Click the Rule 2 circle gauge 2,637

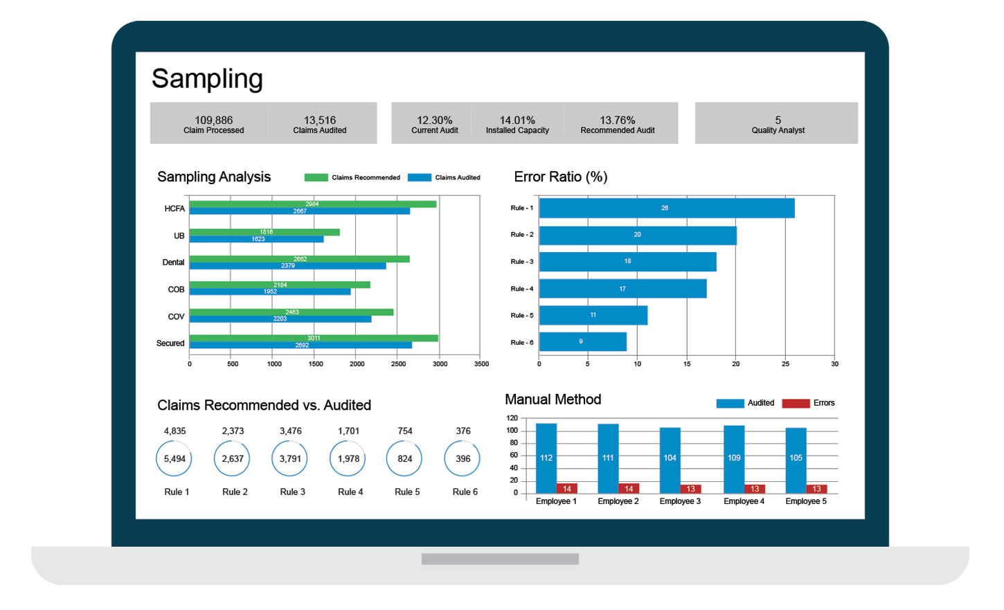232,458
